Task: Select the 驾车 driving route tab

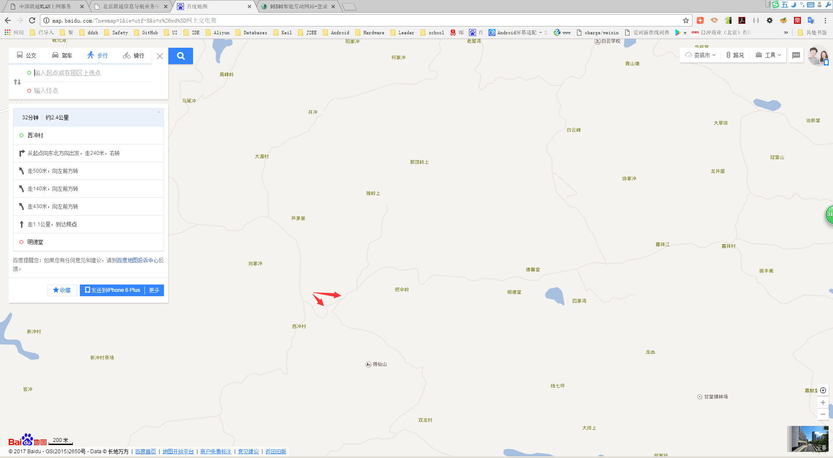Action: 62,56
